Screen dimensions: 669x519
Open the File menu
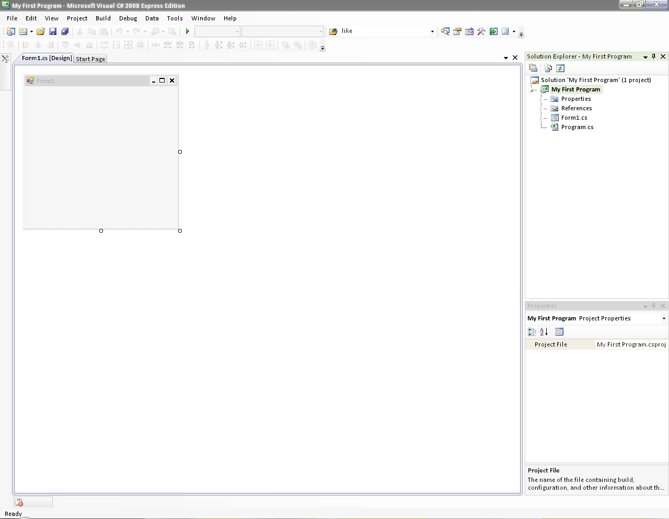pos(12,18)
